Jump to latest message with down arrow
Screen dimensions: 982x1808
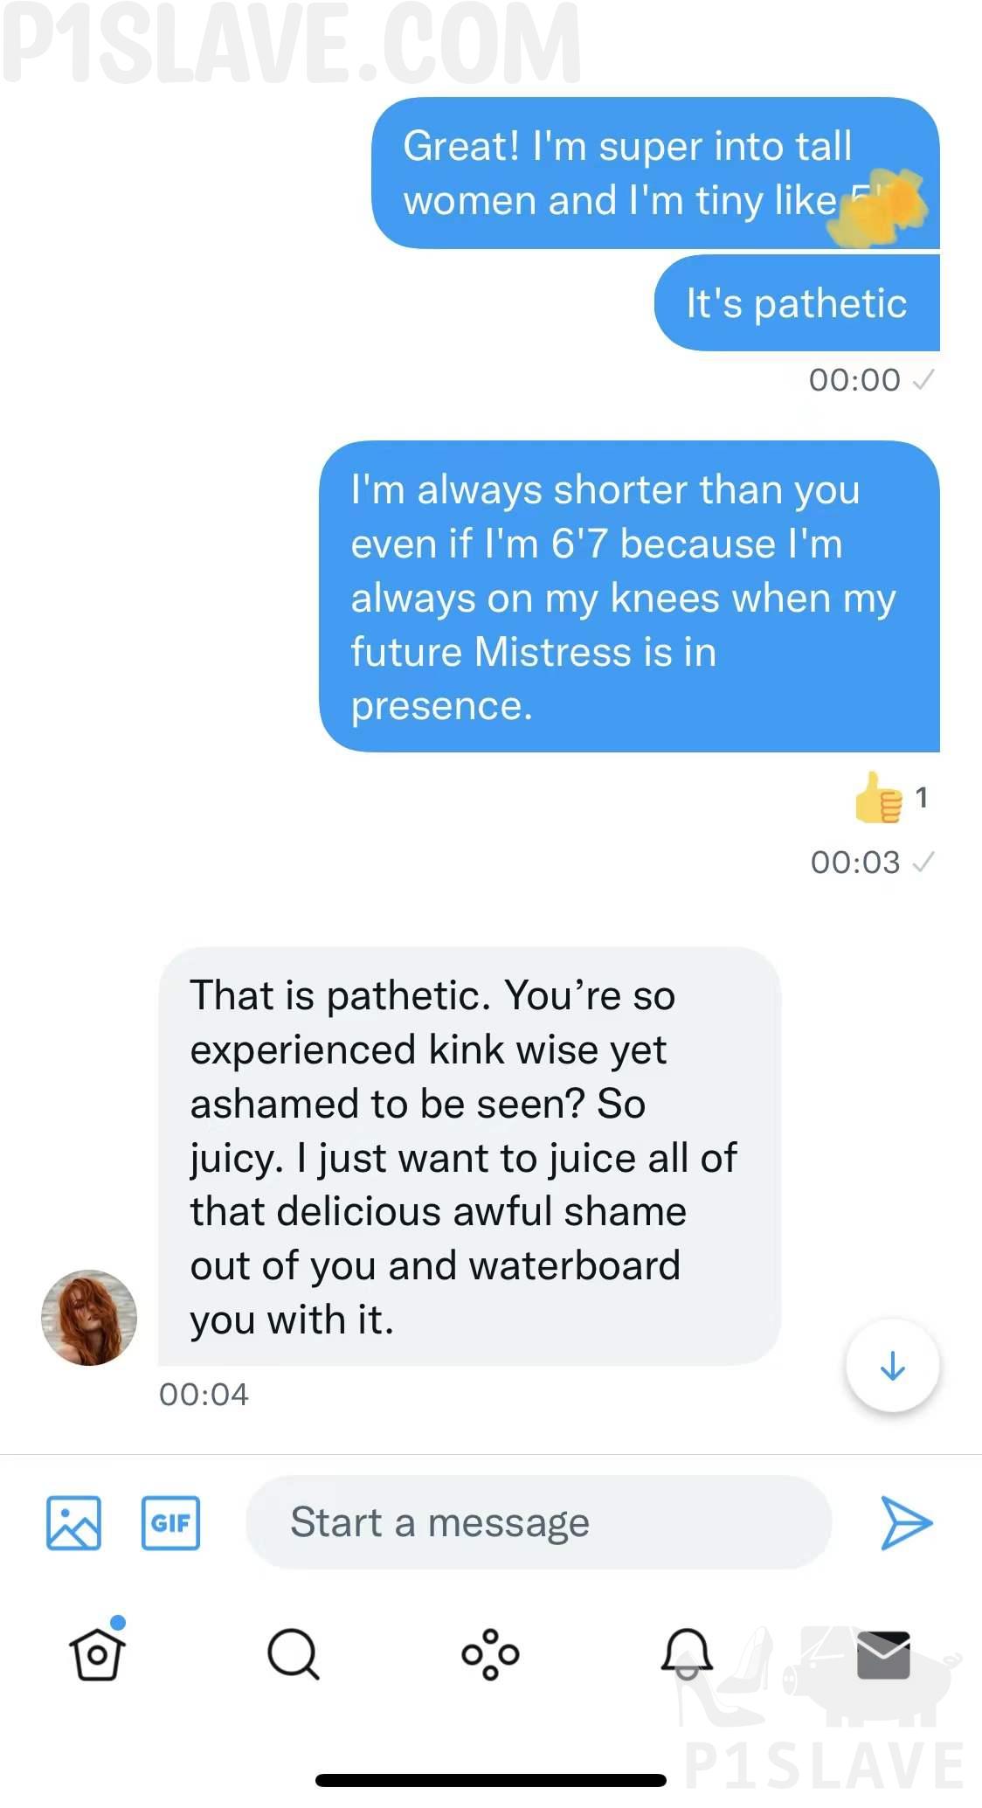point(892,1365)
